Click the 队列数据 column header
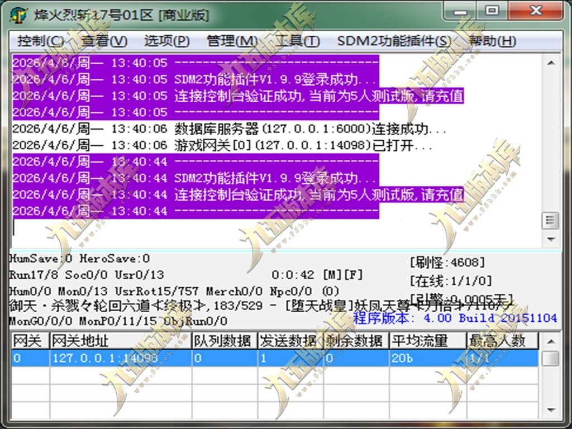Image resolution: width=572 pixels, height=429 pixels. click(x=225, y=341)
